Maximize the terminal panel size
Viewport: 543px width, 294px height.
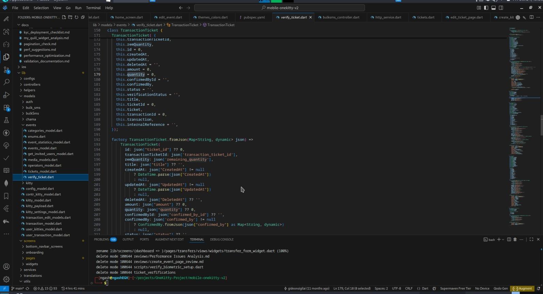coord(531,240)
